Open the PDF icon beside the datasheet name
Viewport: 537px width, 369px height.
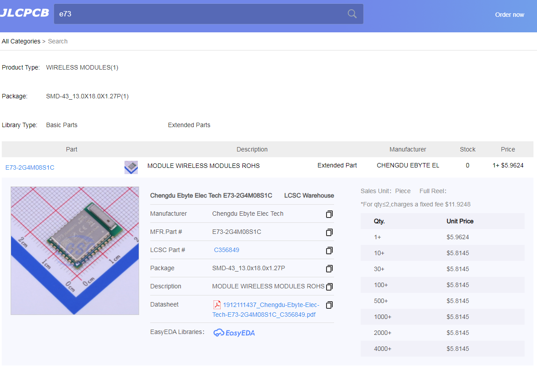(217, 305)
